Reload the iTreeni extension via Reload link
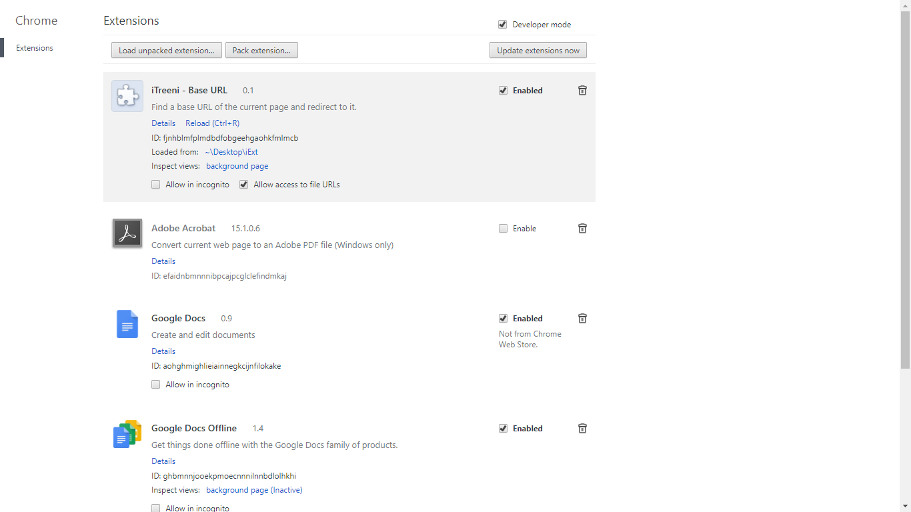 212,123
